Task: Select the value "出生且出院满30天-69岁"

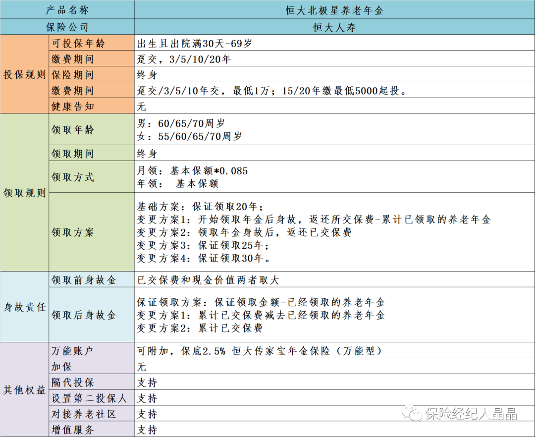Action: (195, 43)
